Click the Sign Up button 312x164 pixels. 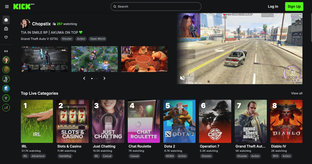pyautogui.click(x=294, y=7)
